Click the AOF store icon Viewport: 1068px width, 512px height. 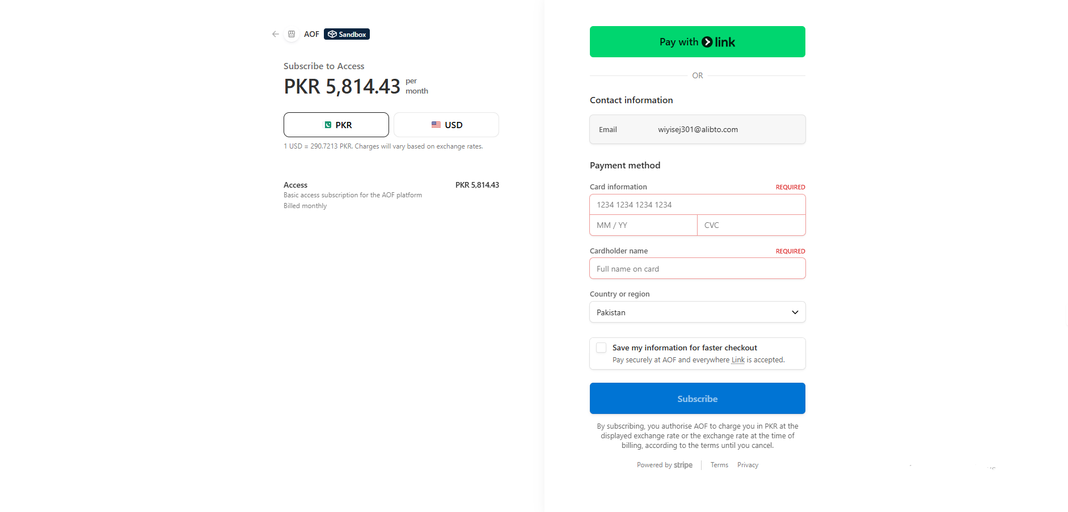pyautogui.click(x=292, y=34)
